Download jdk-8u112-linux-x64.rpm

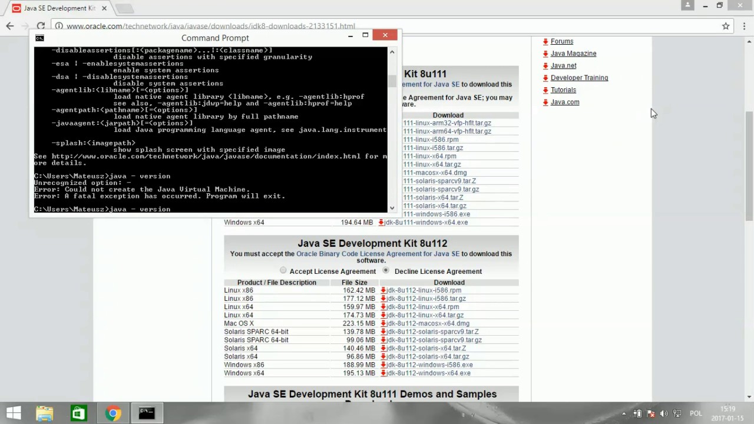tap(423, 307)
